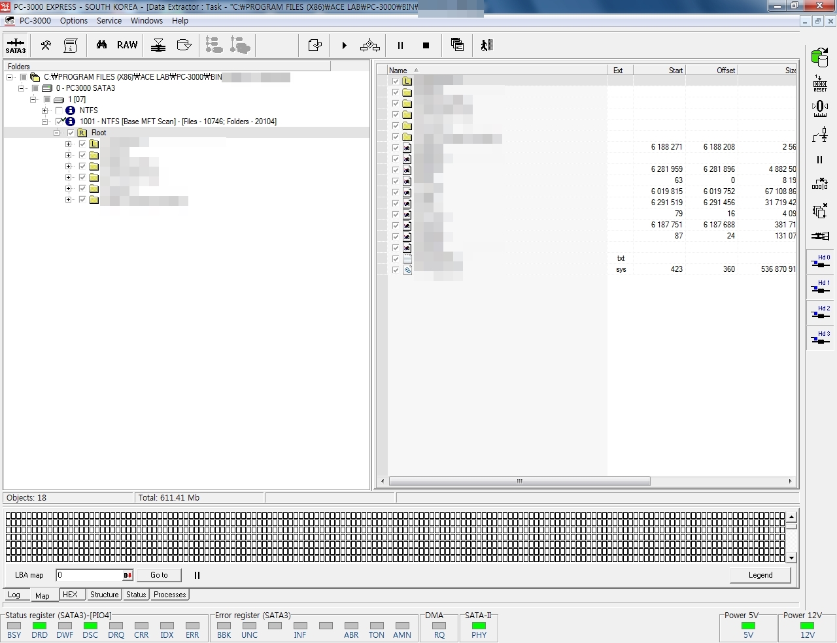The height and width of the screenshot is (643, 837).
Task: Click the flowchart decision diagram icon
Action: (x=369, y=45)
